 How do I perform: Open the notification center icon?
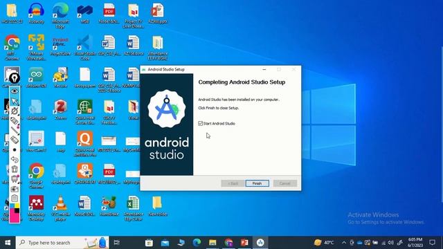(x=432, y=243)
